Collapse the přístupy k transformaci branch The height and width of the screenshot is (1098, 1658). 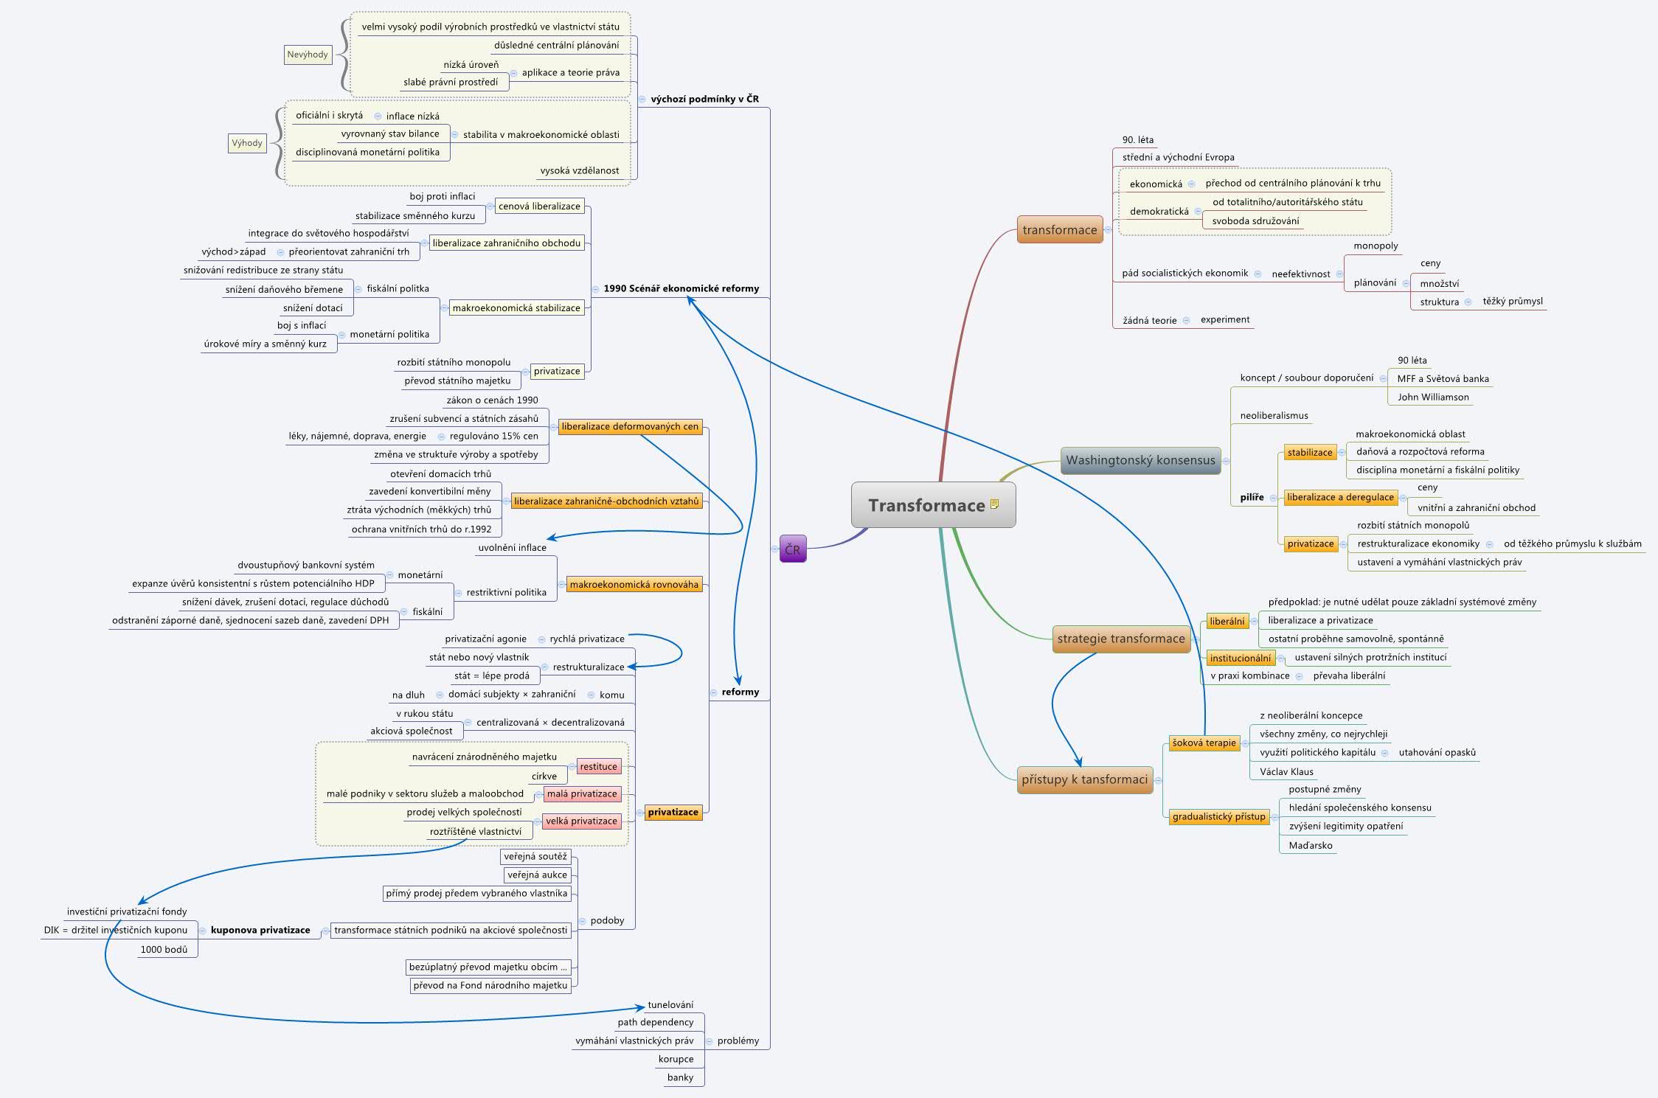coord(1158,779)
